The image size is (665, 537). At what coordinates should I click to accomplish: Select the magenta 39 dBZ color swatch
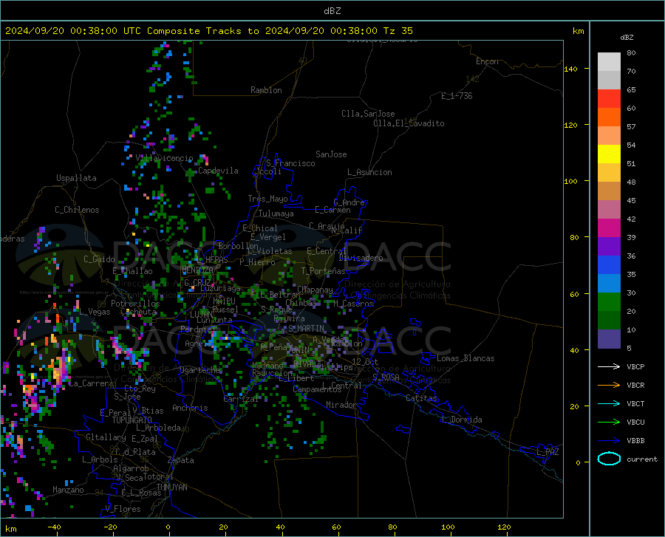pos(609,228)
